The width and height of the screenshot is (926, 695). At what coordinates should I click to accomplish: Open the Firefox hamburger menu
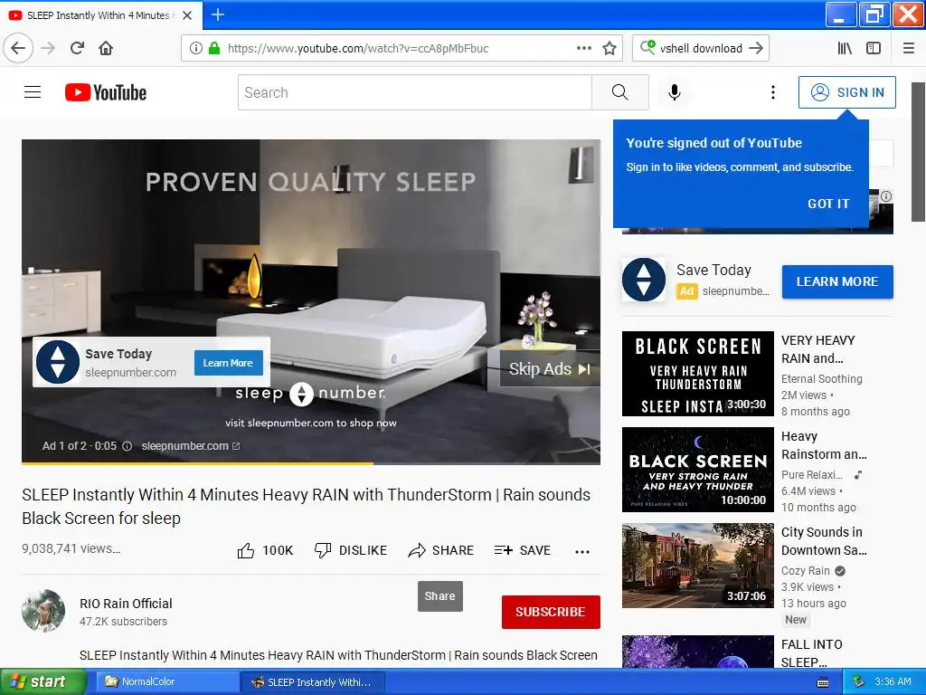pyautogui.click(x=909, y=48)
